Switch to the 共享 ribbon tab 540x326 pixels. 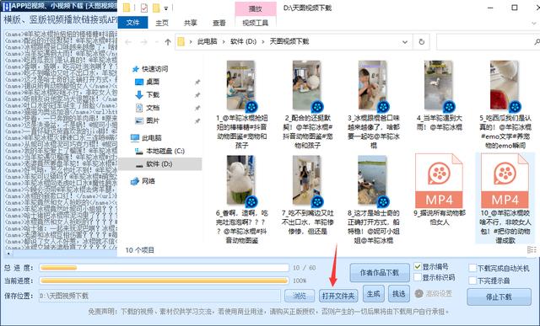(x=191, y=23)
